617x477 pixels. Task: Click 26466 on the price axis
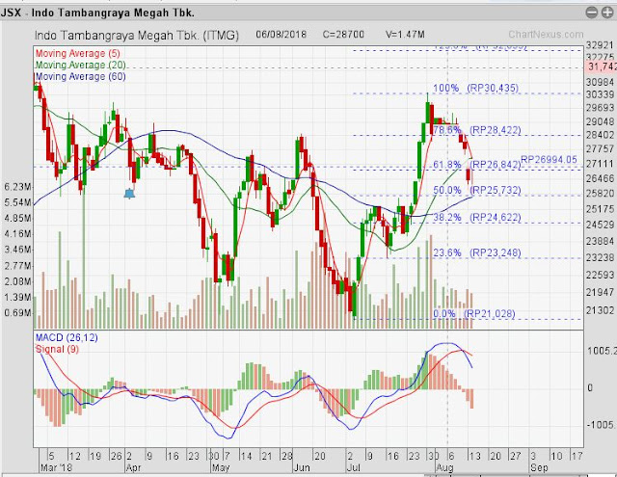(600, 178)
